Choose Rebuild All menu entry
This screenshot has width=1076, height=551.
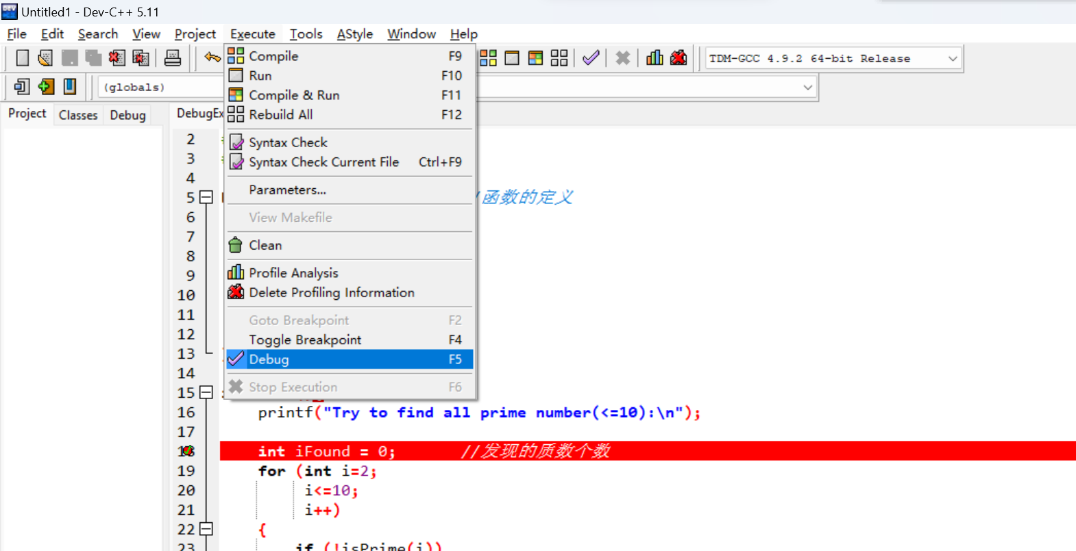pyautogui.click(x=350, y=114)
